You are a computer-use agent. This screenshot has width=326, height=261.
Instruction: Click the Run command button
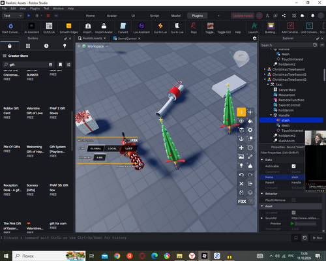pos(318,238)
